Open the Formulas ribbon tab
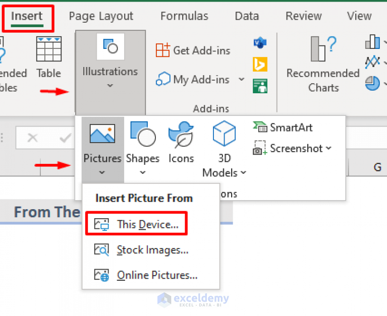The height and width of the screenshot is (316, 387). [x=184, y=16]
